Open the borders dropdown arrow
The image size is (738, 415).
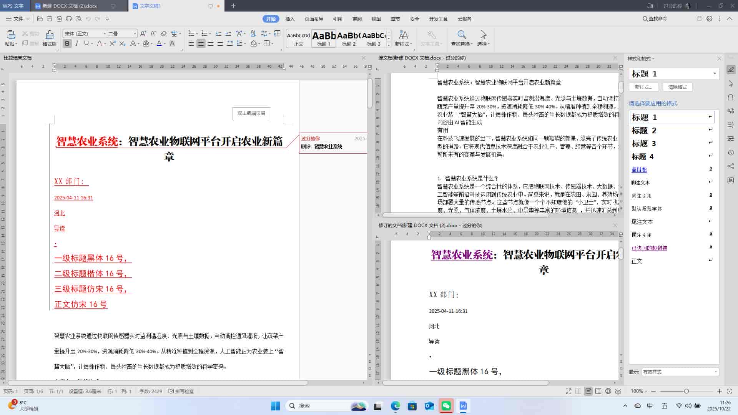273,44
